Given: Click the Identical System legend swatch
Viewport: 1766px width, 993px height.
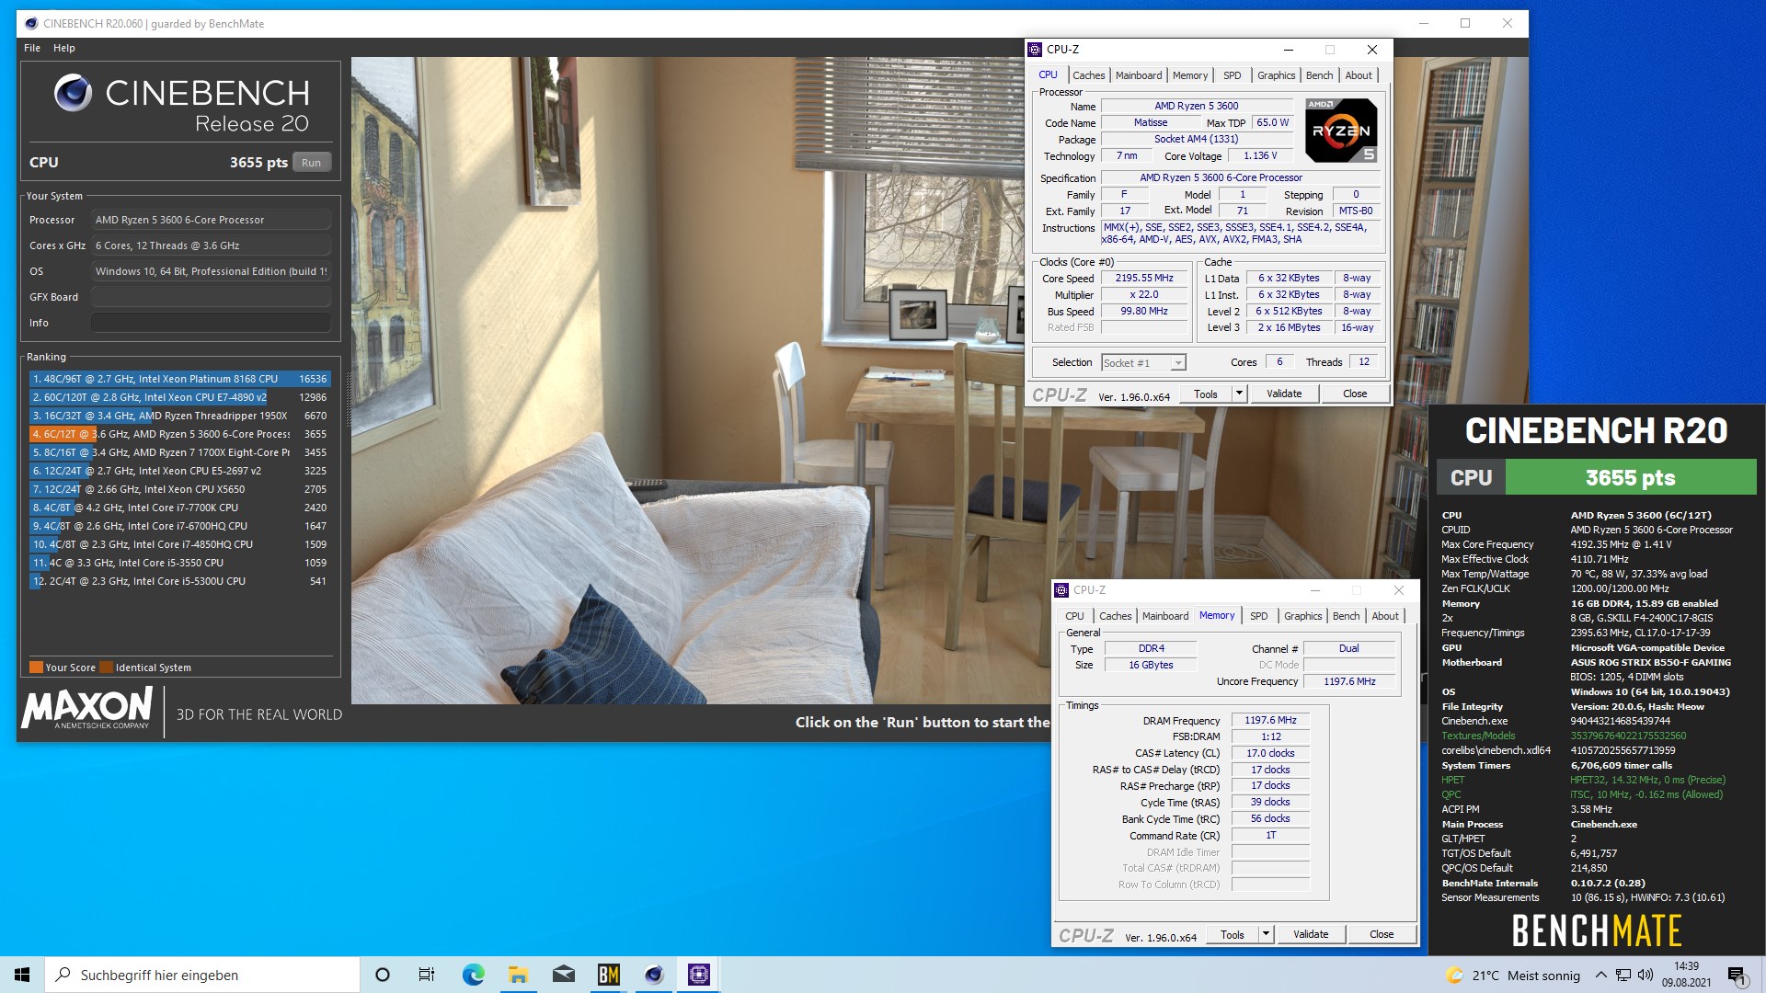Looking at the screenshot, I should 107,668.
